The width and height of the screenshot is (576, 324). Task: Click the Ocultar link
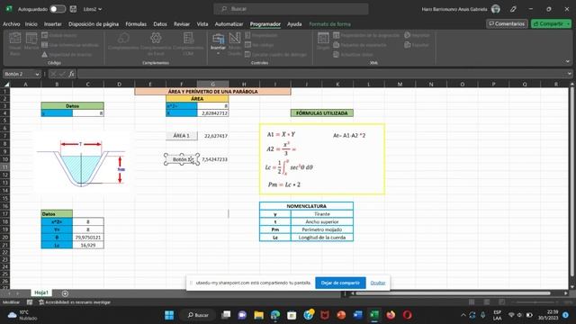click(x=378, y=283)
